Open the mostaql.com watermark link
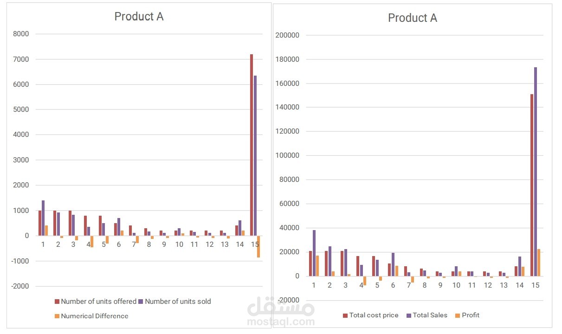 pos(281,321)
